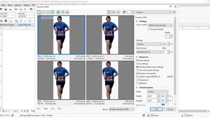The image size is (210, 118).
Task: Open Speed 56 kbps Modem/ISDN dropdown
Action: coord(122,109)
